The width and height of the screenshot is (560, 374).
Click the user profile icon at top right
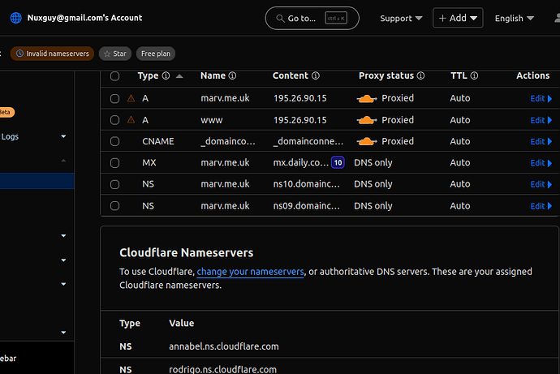coord(557,18)
